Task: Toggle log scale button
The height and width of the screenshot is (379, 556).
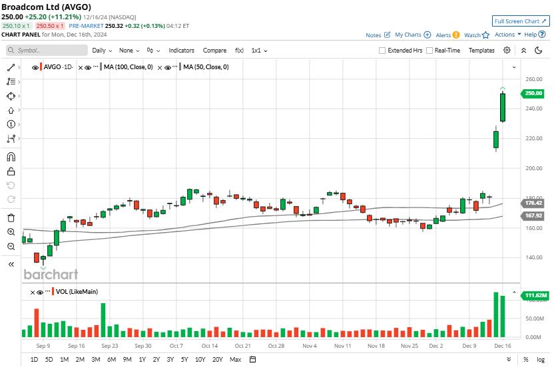Action: 541,360
